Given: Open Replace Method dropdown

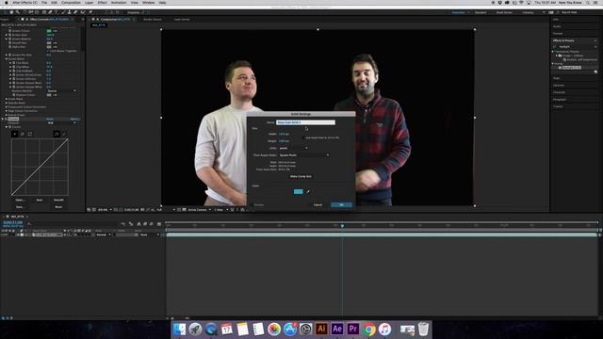Looking at the screenshot, I should [61, 91].
